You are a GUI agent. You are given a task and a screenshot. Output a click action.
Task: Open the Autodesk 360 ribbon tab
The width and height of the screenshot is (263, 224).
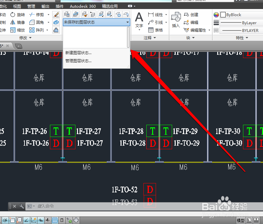click(83, 6)
